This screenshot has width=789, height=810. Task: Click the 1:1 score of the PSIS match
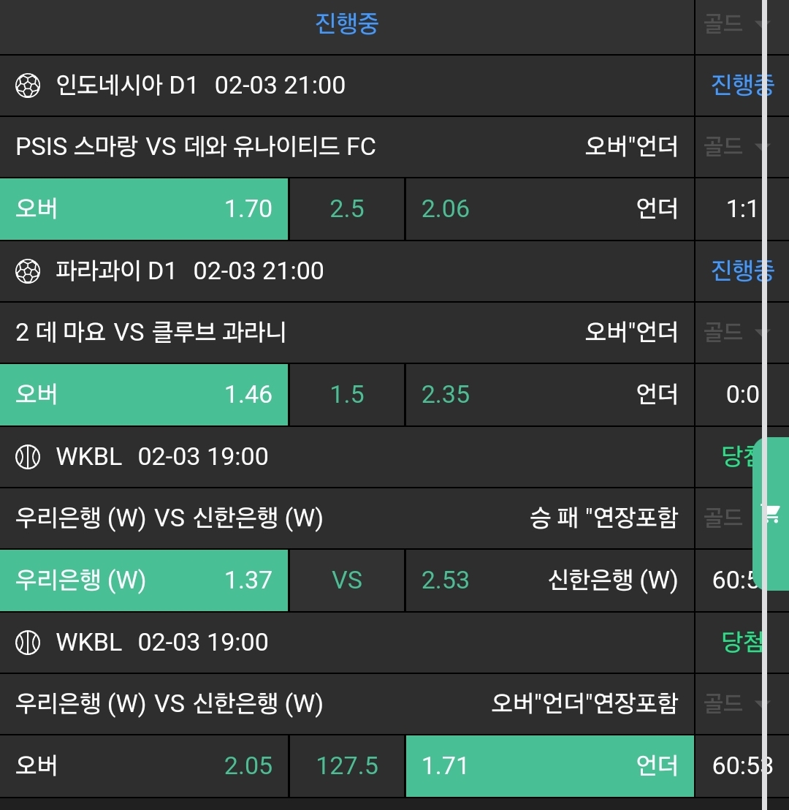(x=742, y=210)
